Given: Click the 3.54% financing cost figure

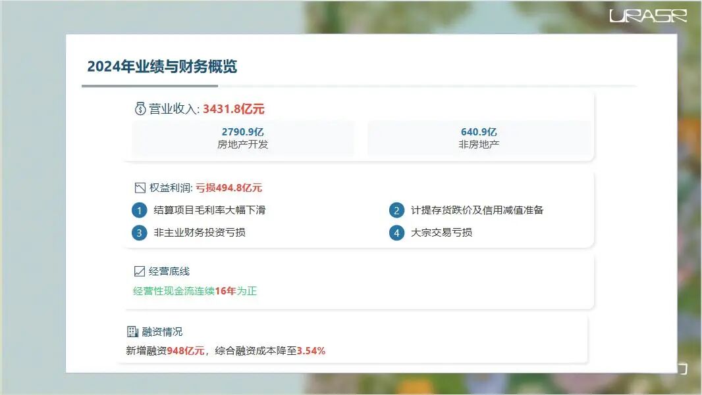Looking at the screenshot, I should pyautogui.click(x=311, y=351).
